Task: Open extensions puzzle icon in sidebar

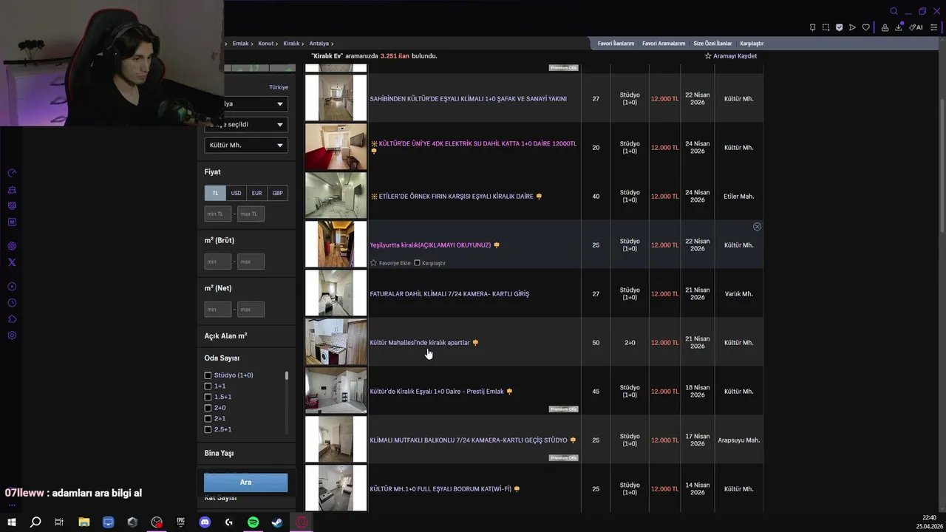Action: tap(12, 319)
